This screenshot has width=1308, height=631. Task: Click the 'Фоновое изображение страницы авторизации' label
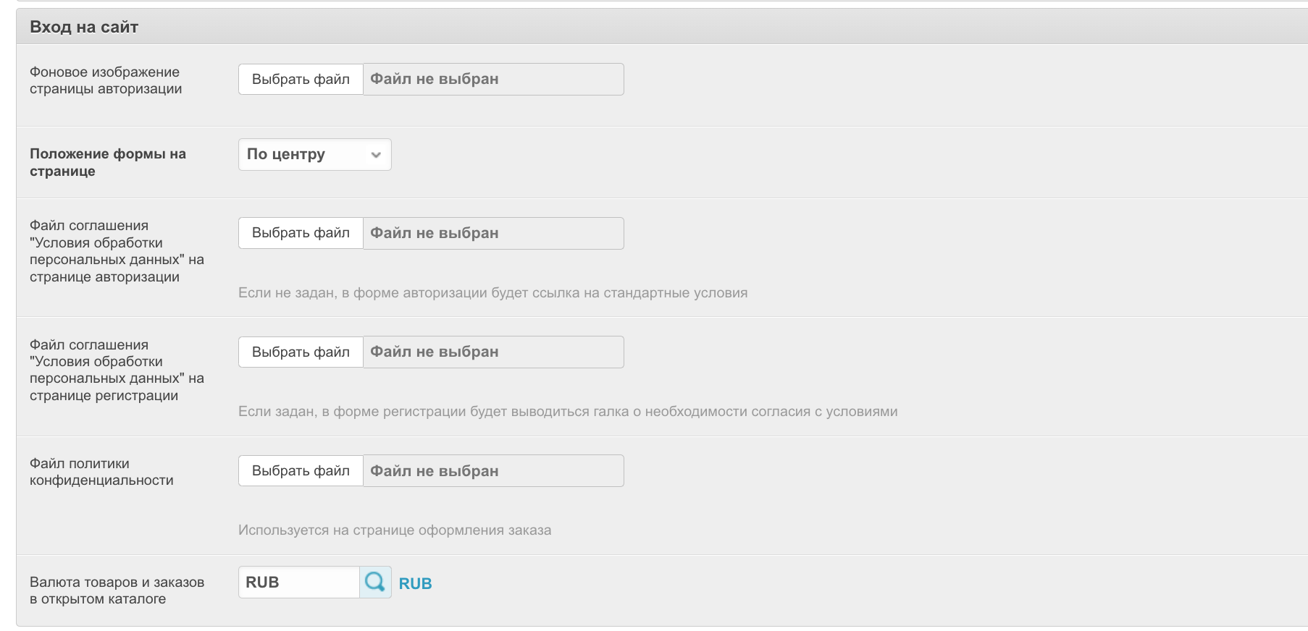(x=106, y=80)
